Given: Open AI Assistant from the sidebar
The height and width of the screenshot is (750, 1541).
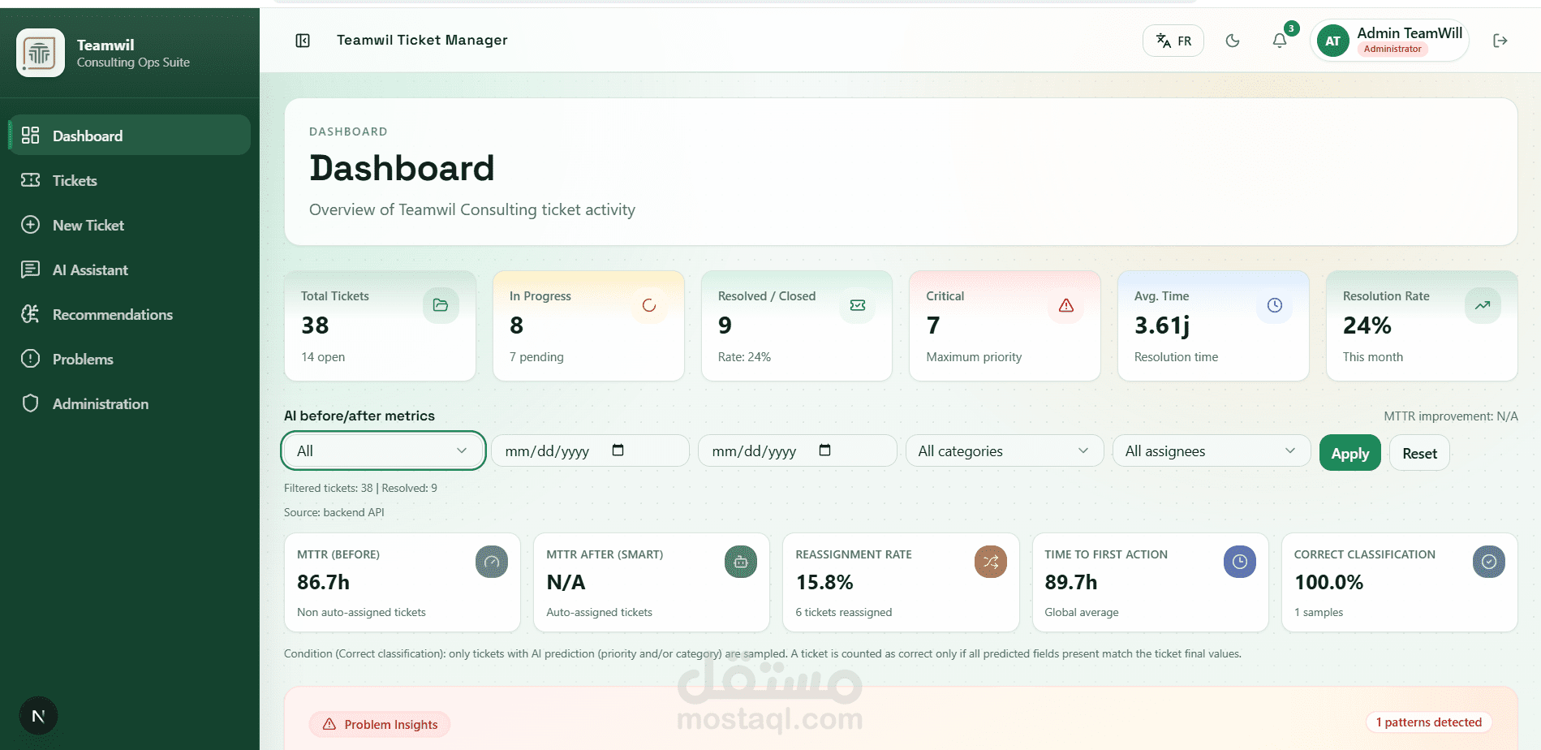Looking at the screenshot, I should 90,270.
